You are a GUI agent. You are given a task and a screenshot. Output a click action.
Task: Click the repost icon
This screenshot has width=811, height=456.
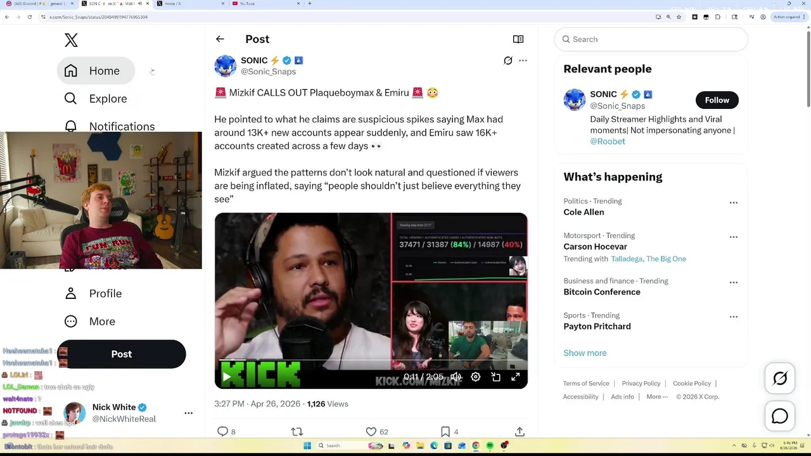tap(297, 432)
